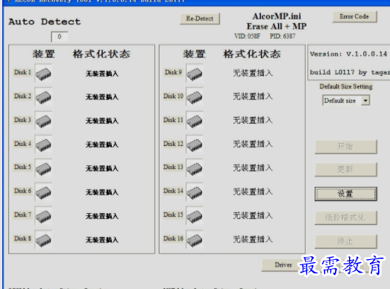This screenshot has width=390, height=289.
Task: Click Disk 9 status 无装置插入
Action: point(253,73)
